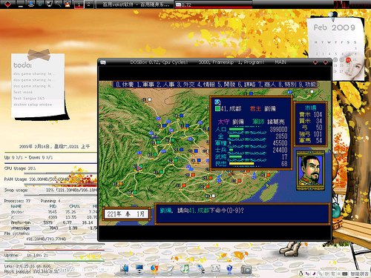Click the command prompt line for 41.成都
Image resolution: width=371 pixels, height=278 pixels.
202,211
